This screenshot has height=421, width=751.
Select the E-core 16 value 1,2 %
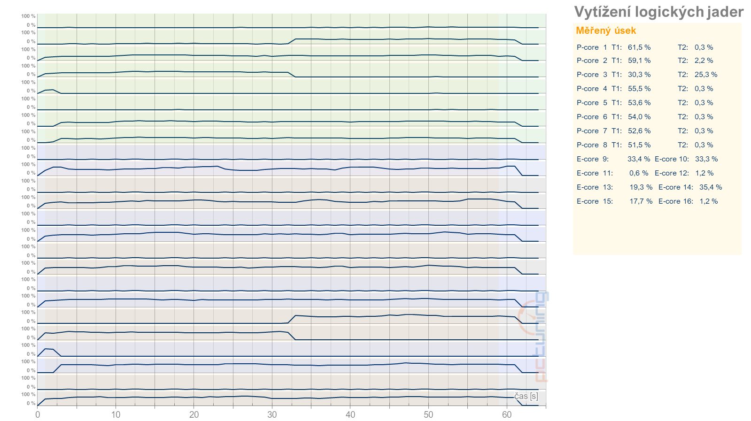pos(709,201)
